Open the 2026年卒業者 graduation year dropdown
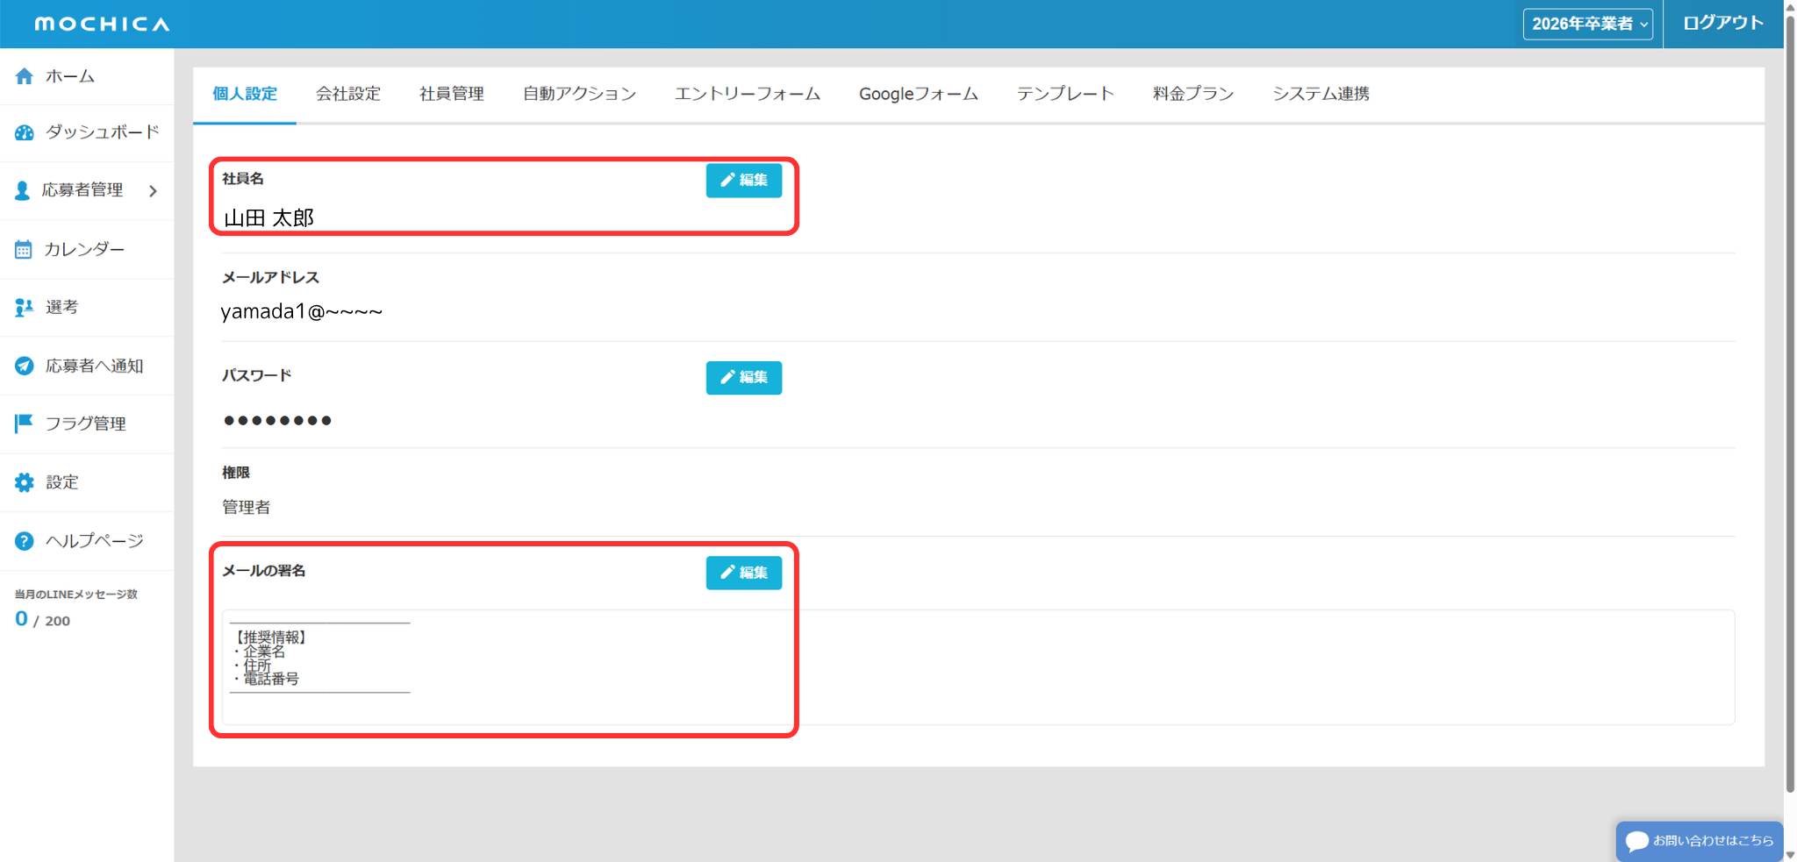 [1587, 24]
